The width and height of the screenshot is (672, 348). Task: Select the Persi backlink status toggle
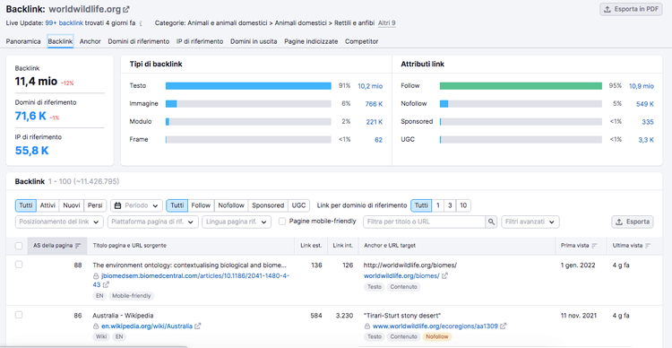coord(95,205)
